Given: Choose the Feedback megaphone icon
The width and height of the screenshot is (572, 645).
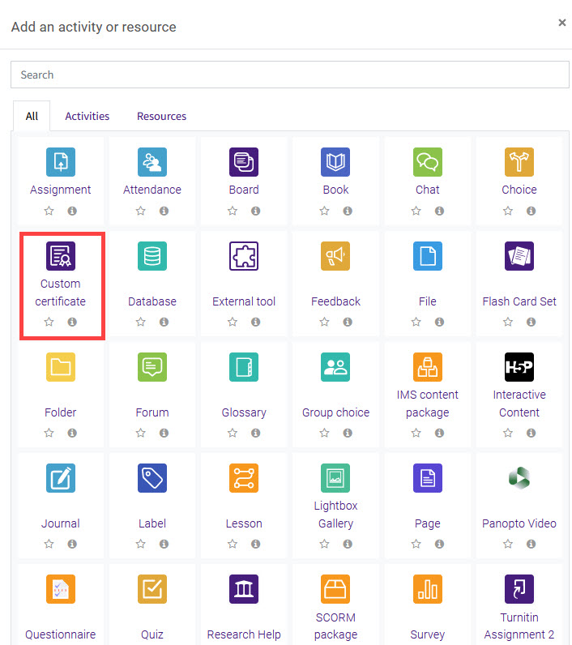Looking at the screenshot, I should pos(335,256).
